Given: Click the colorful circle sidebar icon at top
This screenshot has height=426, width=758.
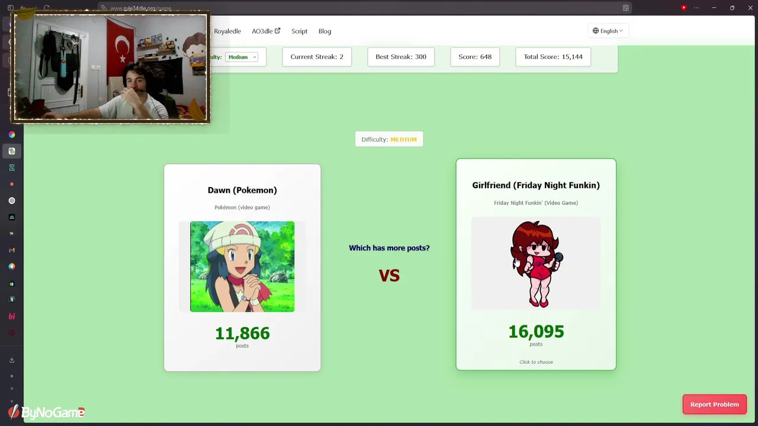Looking at the screenshot, I should (x=11, y=135).
